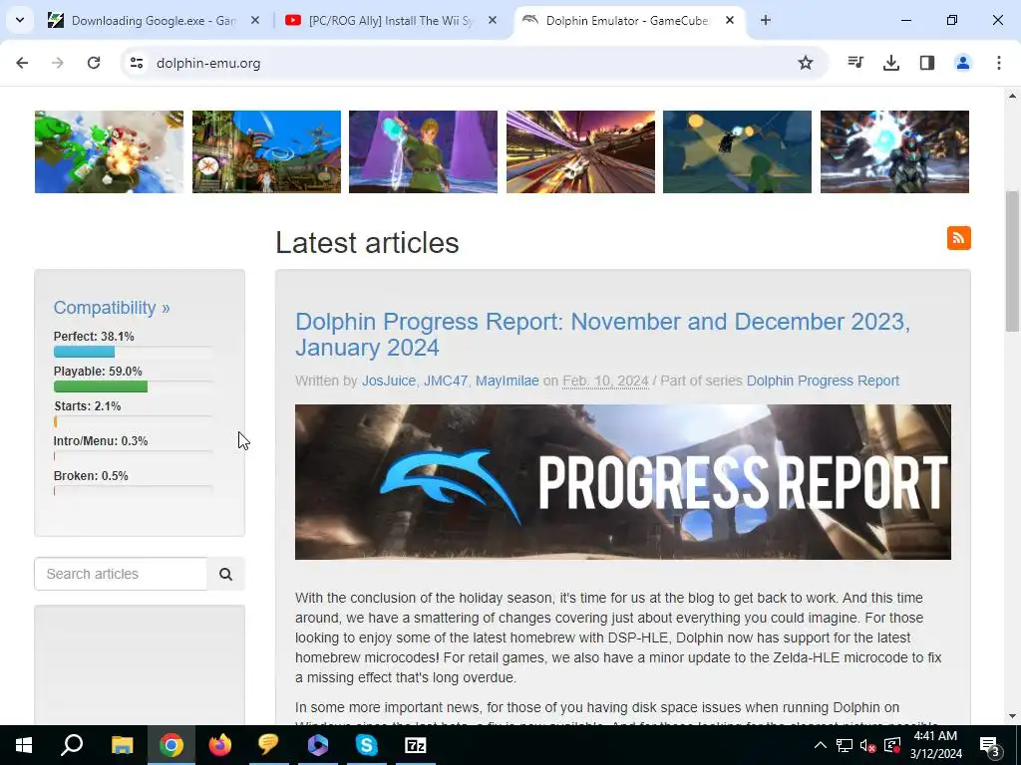Open the fifth dark blue screenshot thumbnail

[737, 151]
